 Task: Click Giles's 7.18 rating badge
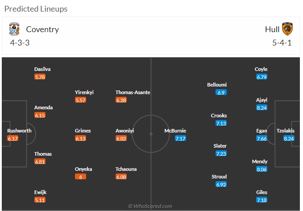click(x=261, y=200)
